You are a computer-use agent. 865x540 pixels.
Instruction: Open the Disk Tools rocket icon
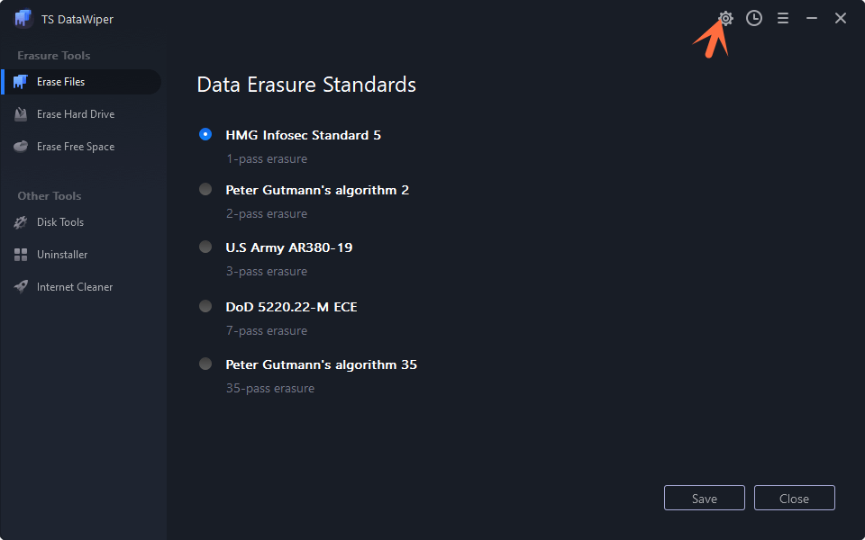(x=20, y=222)
